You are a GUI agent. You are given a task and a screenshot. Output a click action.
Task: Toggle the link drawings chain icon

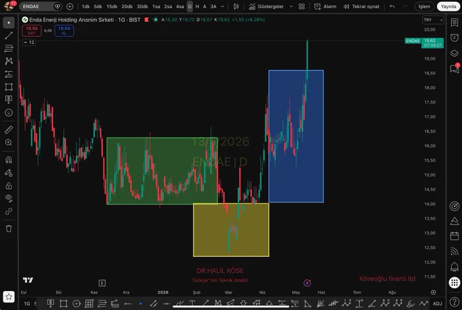(x=9, y=211)
